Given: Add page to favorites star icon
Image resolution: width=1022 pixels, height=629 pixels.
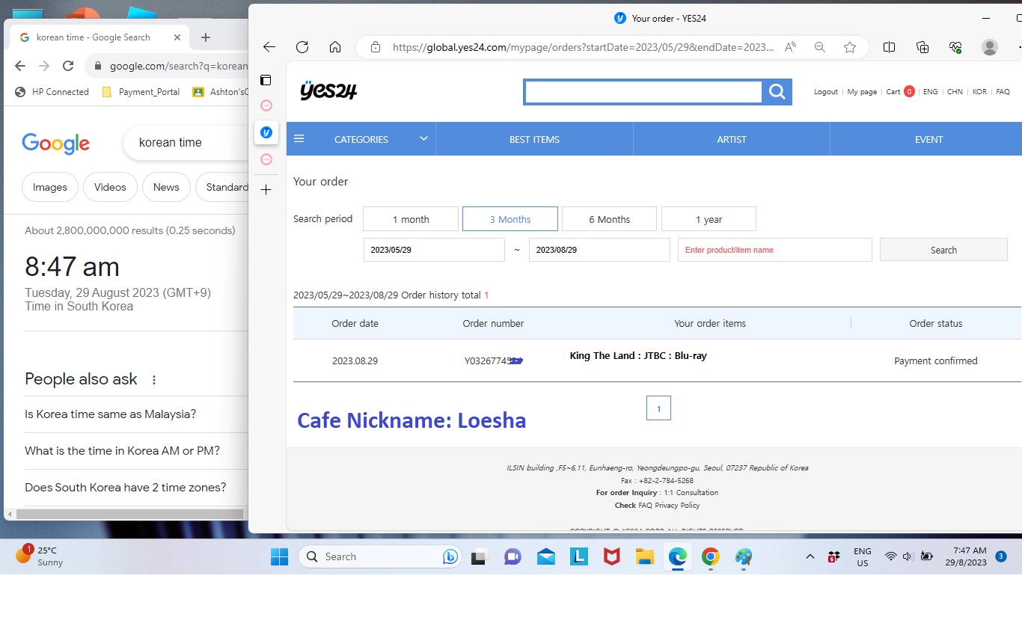Looking at the screenshot, I should tap(850, 47).
